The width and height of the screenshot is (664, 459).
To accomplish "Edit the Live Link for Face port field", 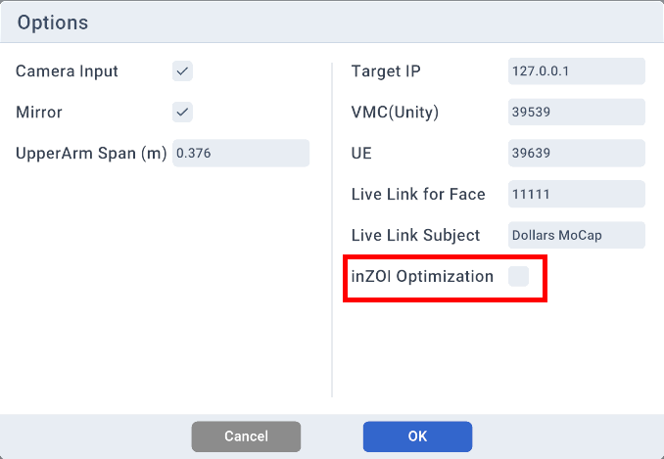I will (x=576, y=195).
